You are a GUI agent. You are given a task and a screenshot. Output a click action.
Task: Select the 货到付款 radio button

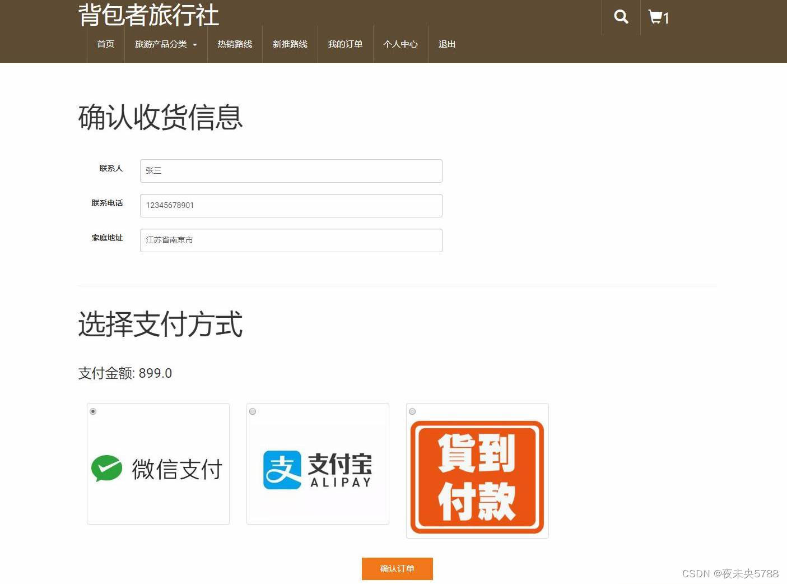(x=412, y=411)
